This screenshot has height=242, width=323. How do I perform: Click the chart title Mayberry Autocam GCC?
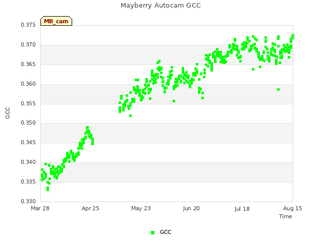pos(160,6)
